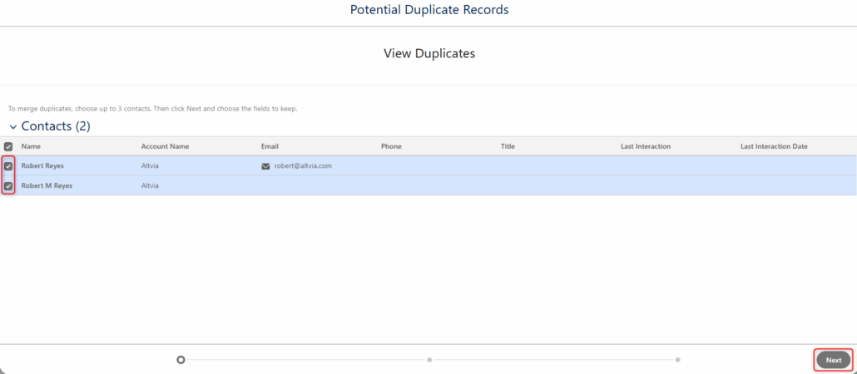
Task: Sort by the Last Interaction column header
Action: (x=646, y=146)
